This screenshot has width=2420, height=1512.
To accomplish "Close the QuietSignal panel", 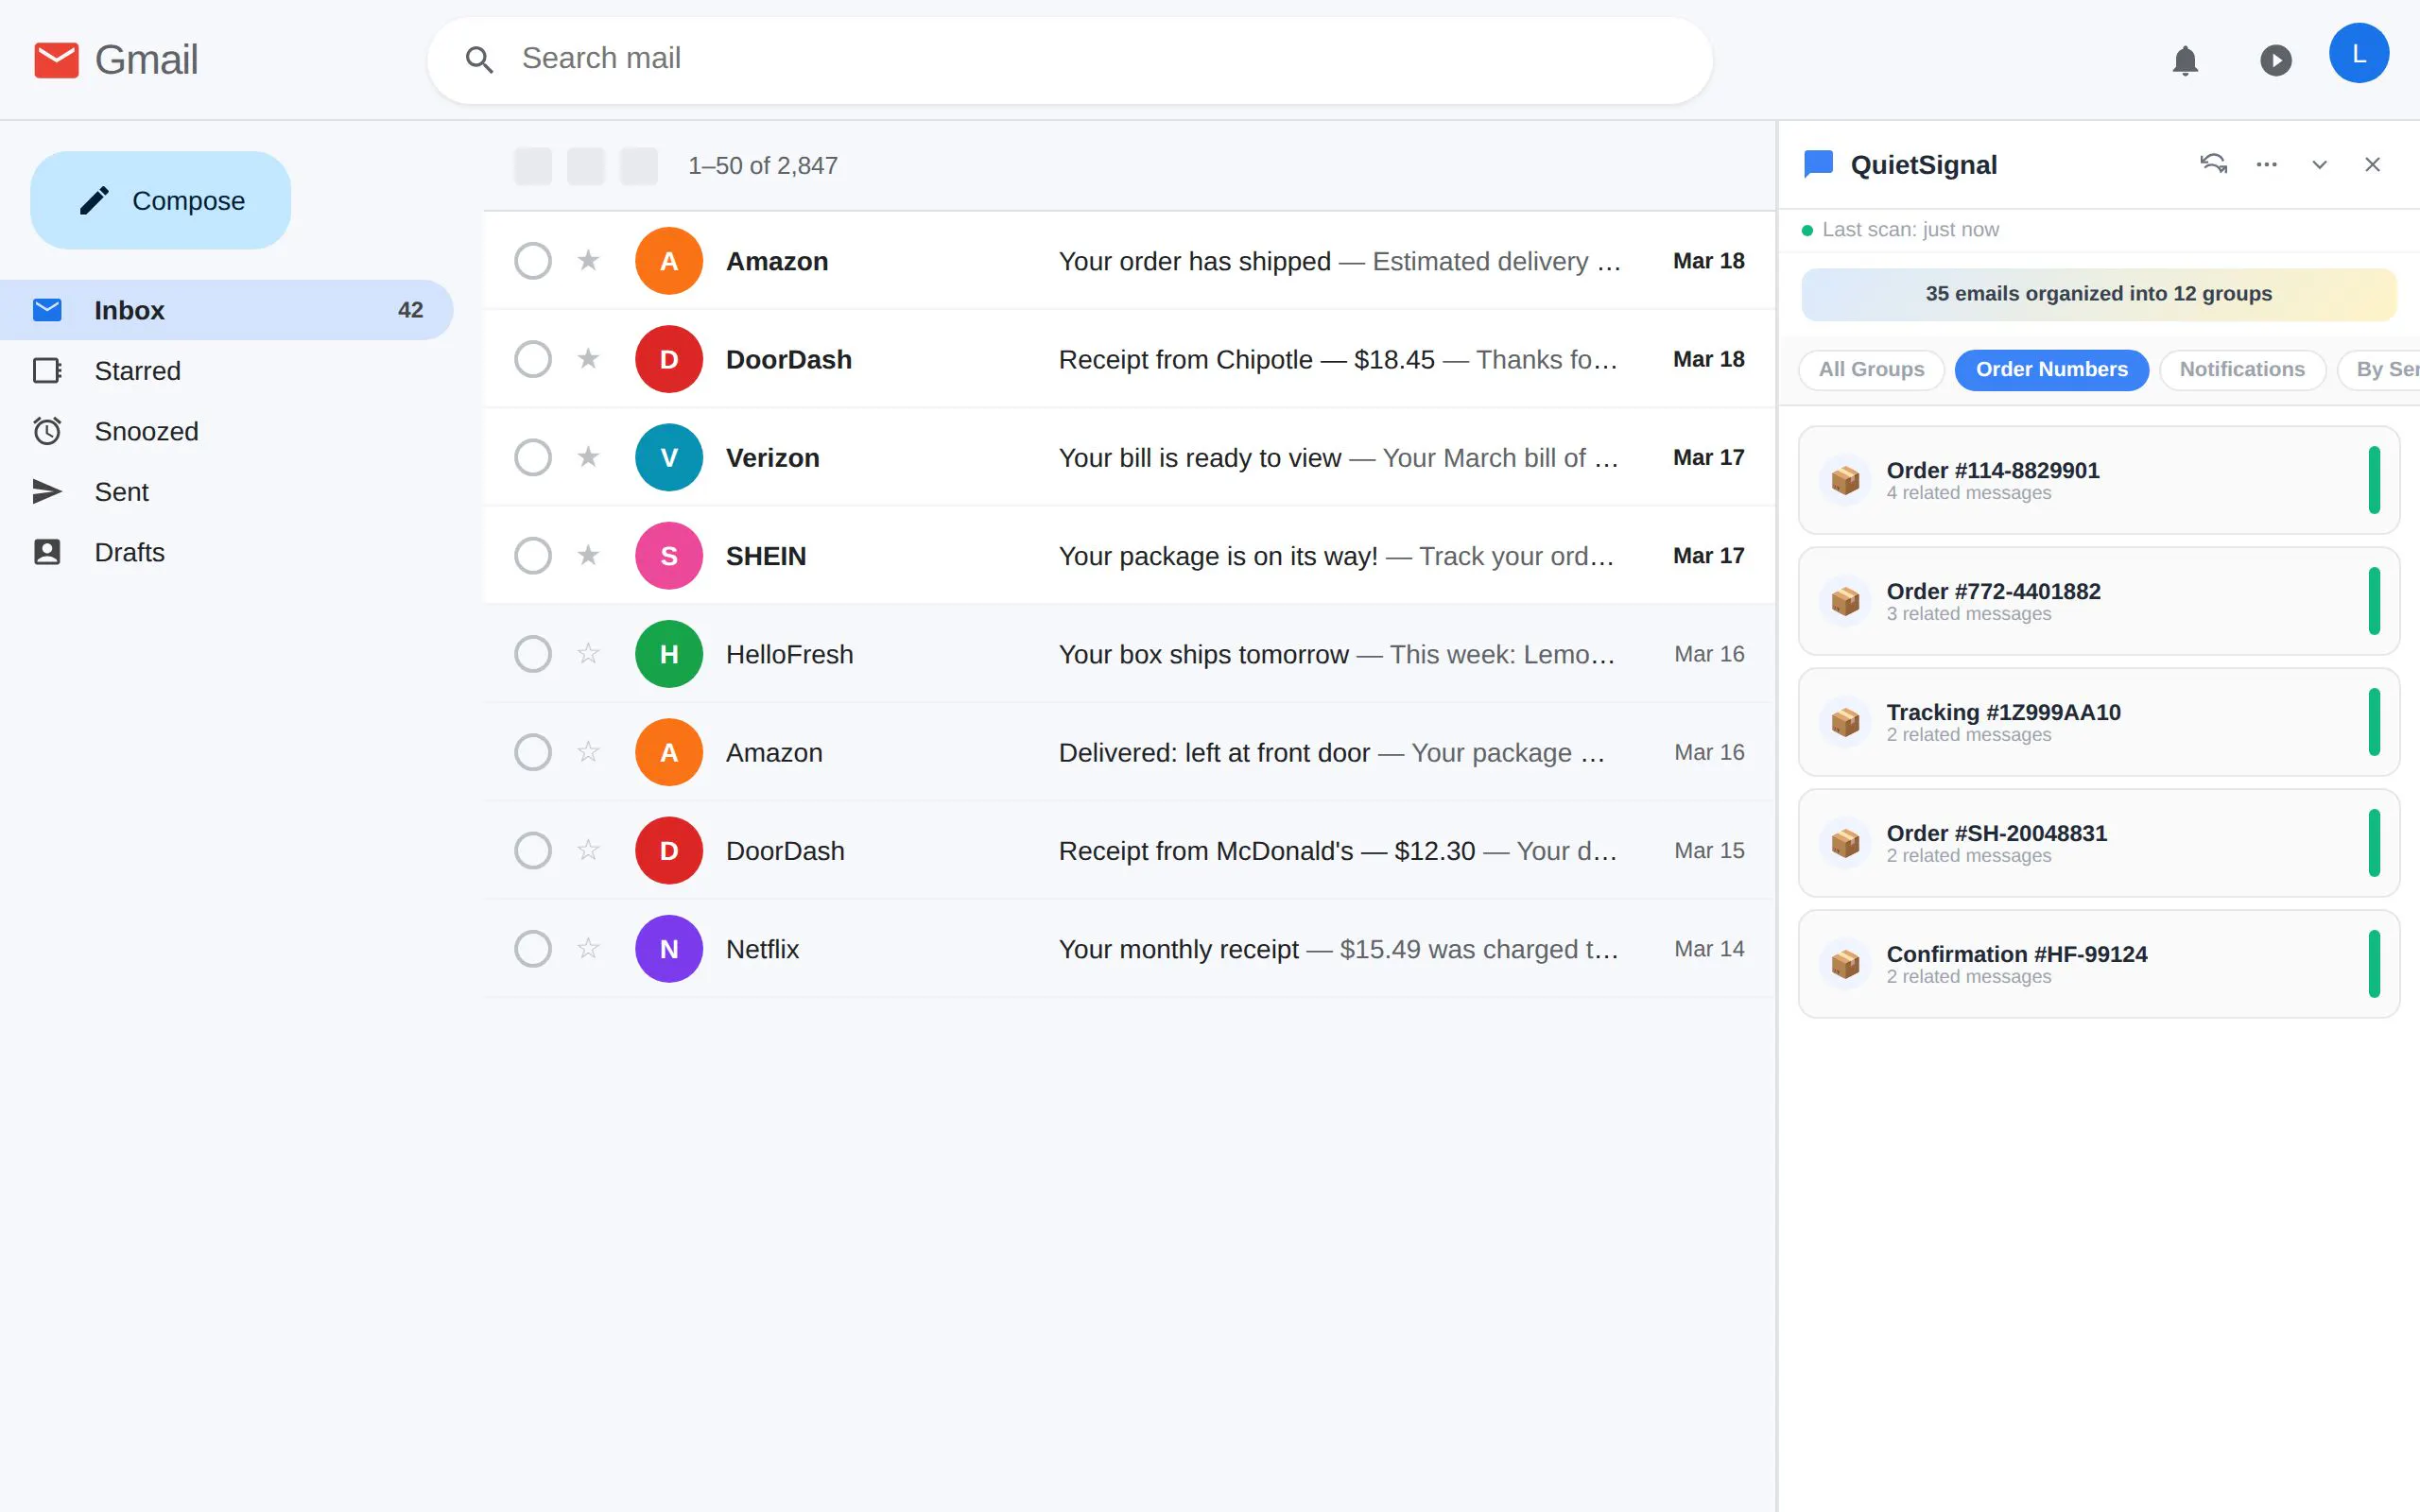I will [2372, 164].
